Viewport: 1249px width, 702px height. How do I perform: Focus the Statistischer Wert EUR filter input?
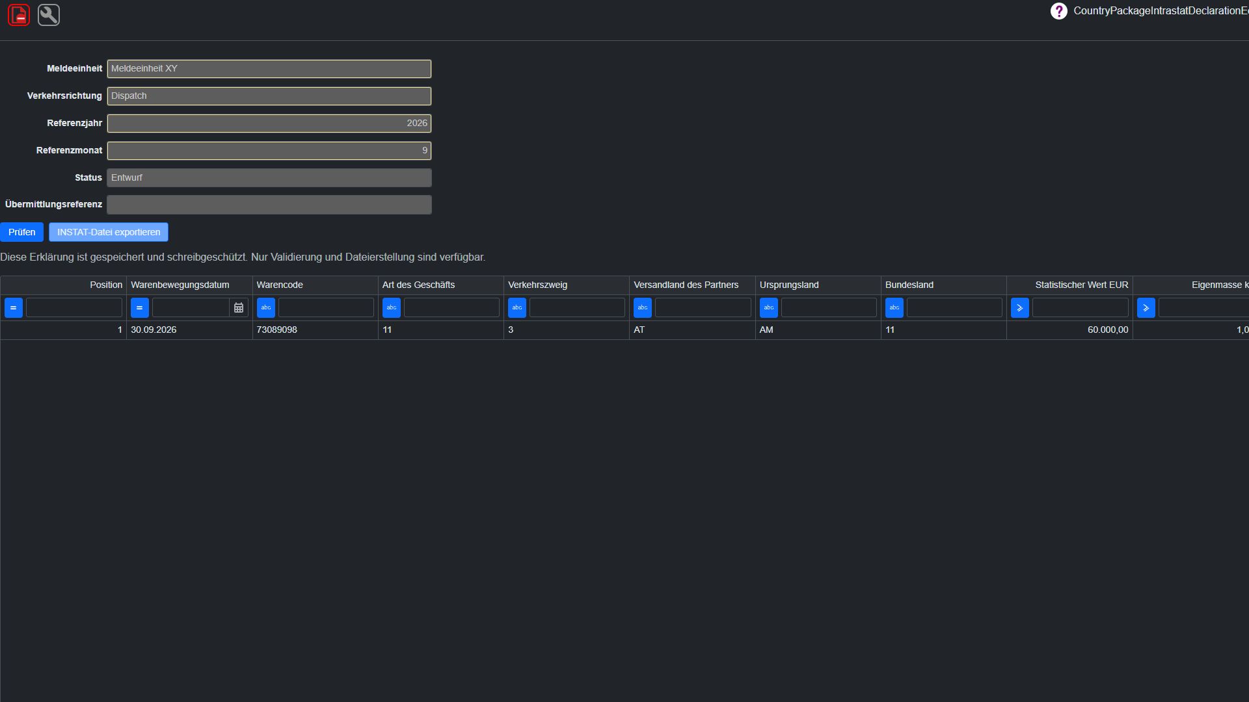(x=1081, y=307)
